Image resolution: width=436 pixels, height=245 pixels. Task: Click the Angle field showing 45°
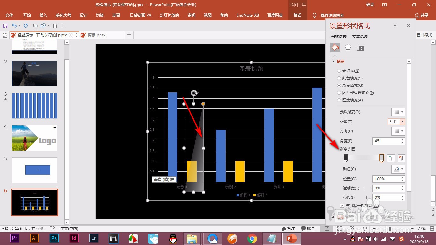387,141
